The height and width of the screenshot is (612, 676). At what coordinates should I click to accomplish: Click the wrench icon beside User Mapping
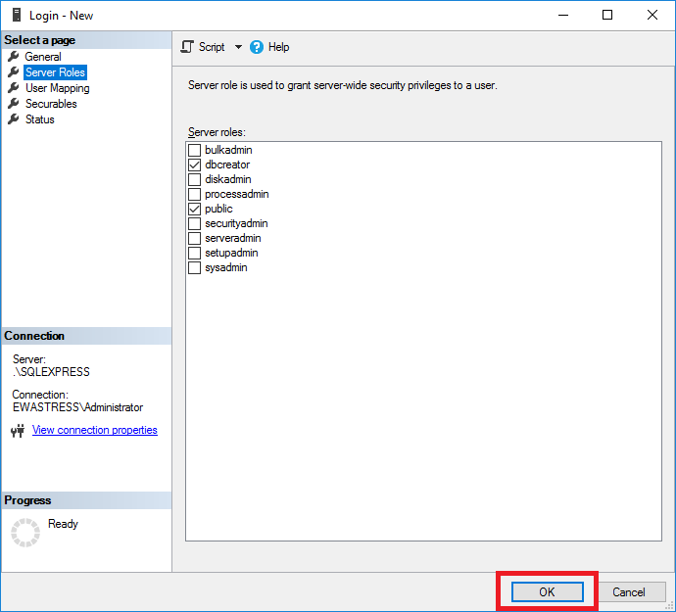click(x=14, y=88)
